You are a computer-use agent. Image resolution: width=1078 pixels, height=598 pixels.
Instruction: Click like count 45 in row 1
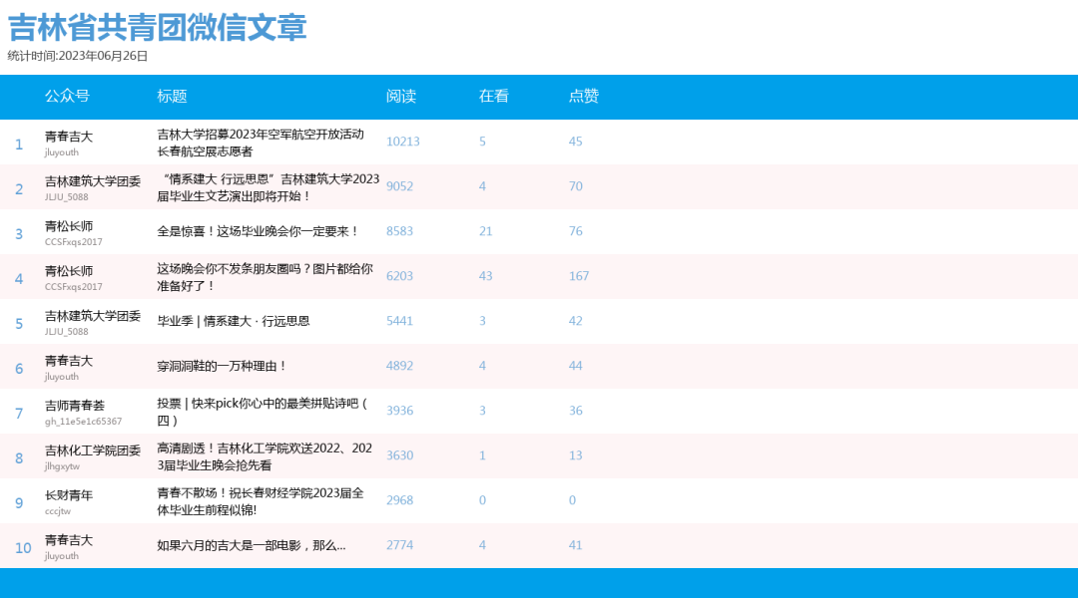pos(576,142)
